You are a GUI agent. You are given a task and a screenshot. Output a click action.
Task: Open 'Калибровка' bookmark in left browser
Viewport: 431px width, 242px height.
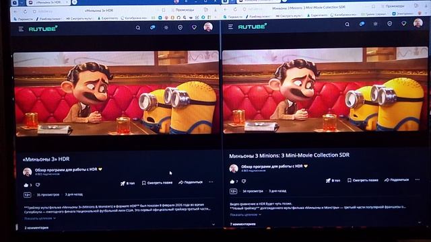pos(133,18)
